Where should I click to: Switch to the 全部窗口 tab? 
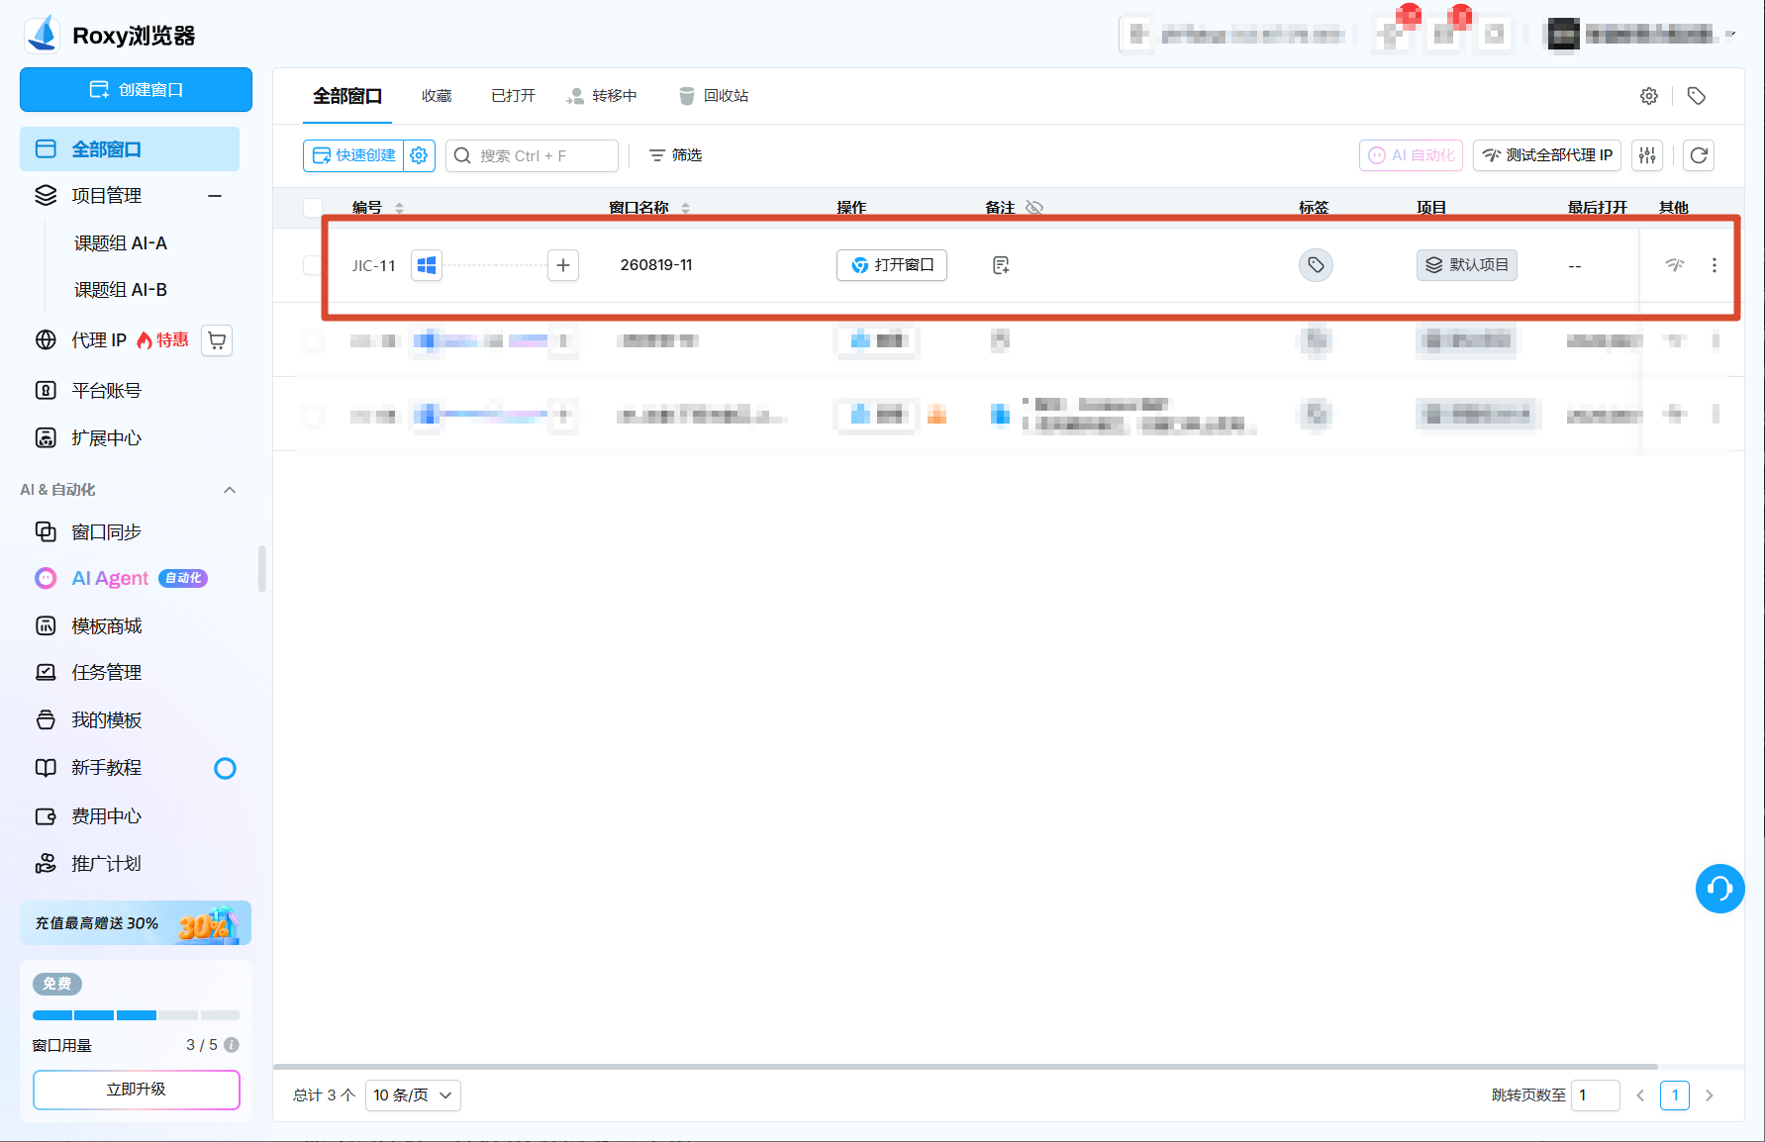(347, 96)
